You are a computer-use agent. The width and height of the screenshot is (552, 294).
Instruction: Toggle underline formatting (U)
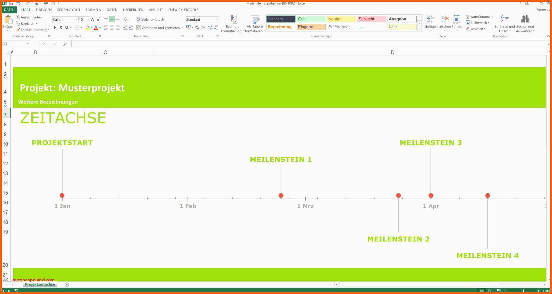pos(67,28)
